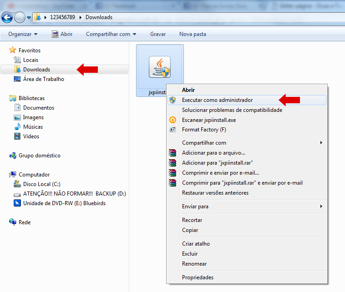The width and height of the screenshot is (345, 292).
Task: Open the Organizar dropdown menu
Action: [23, 34]
